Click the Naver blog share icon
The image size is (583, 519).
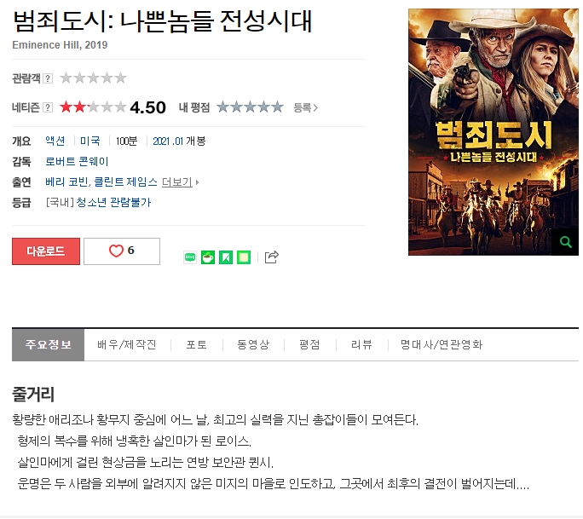point(190,257)
